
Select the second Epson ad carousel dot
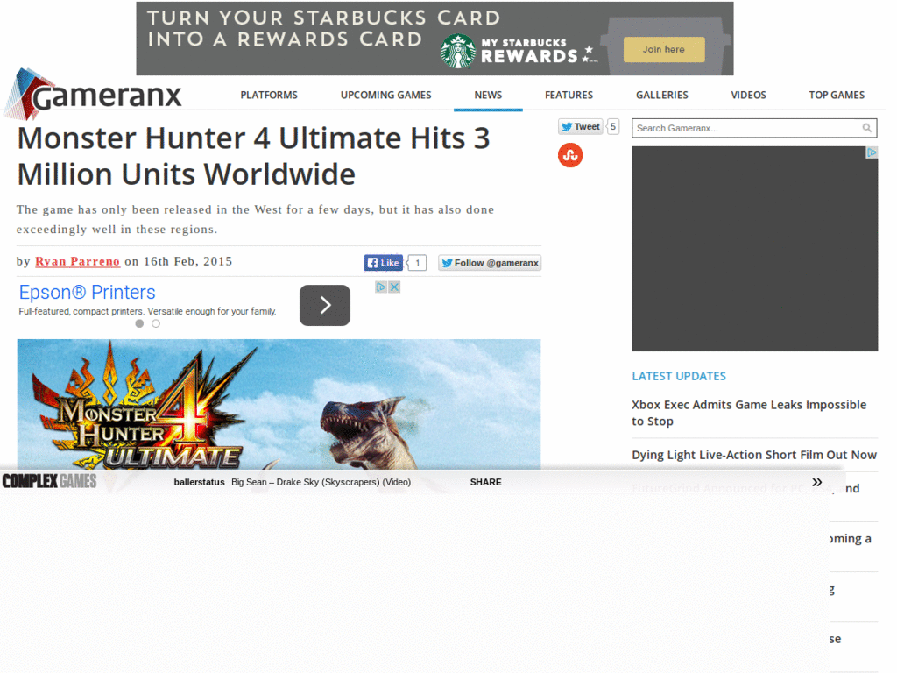[x=156, y=323]
